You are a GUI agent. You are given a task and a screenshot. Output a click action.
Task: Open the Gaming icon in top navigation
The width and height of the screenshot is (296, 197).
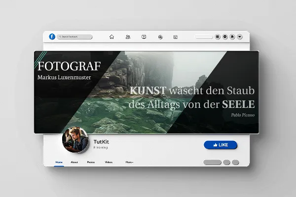tap(176, 37)
